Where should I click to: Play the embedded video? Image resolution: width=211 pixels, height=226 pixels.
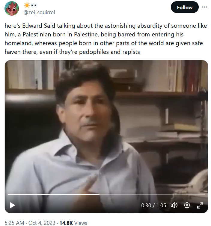(13, 205)
